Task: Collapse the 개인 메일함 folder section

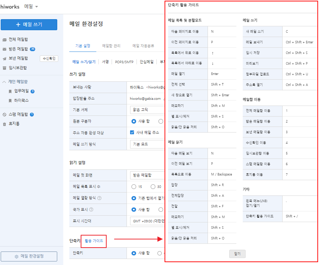Action: pyautogui.click(x=4, y=82)
